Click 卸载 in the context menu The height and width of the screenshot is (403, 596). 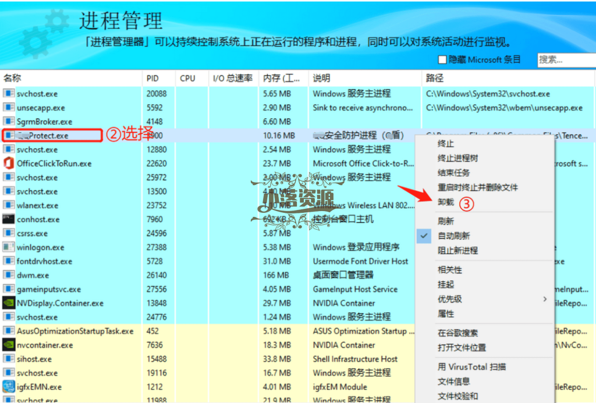[445, 202]
